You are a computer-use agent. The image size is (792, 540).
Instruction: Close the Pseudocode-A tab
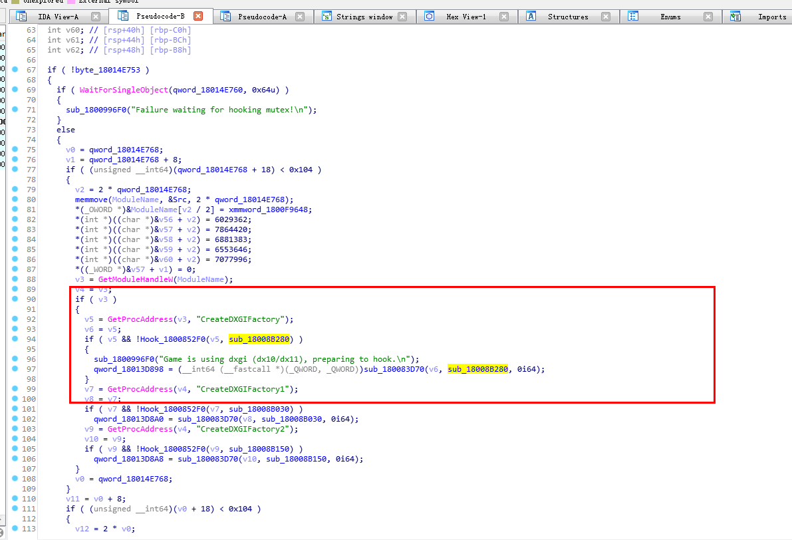click(300, 17)
